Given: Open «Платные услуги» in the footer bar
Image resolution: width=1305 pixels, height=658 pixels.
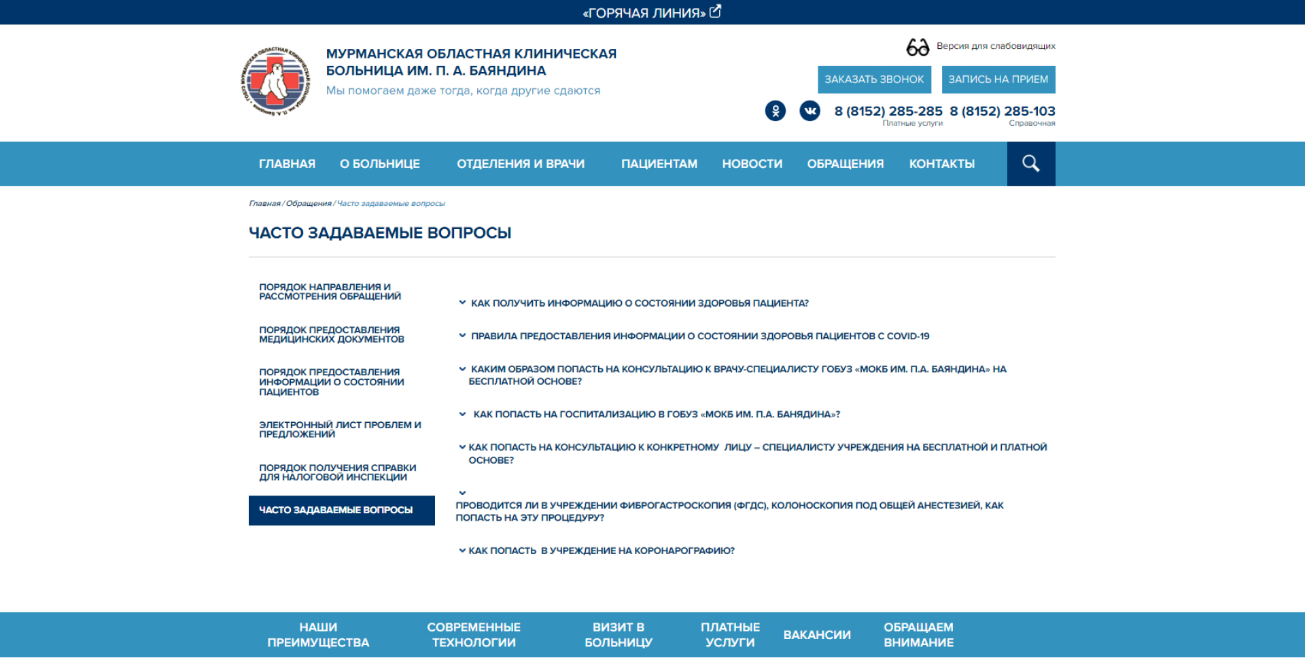Looking at the screenshot, I should 730,635.
